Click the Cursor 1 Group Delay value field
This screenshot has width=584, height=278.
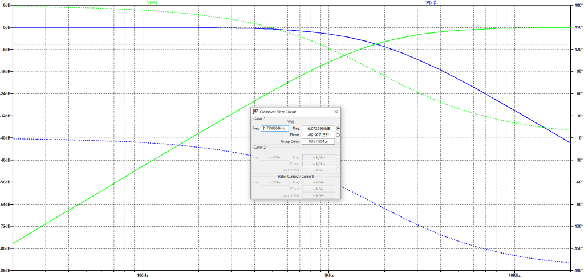pos(318,141)
